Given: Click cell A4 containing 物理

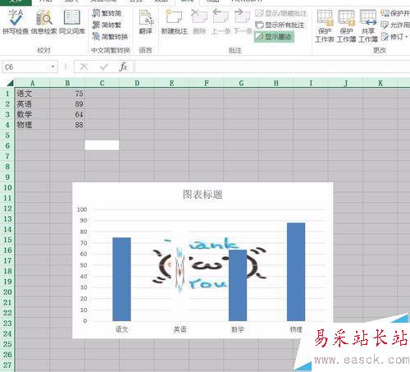Looking at the screenshot, I should (33, 125).
